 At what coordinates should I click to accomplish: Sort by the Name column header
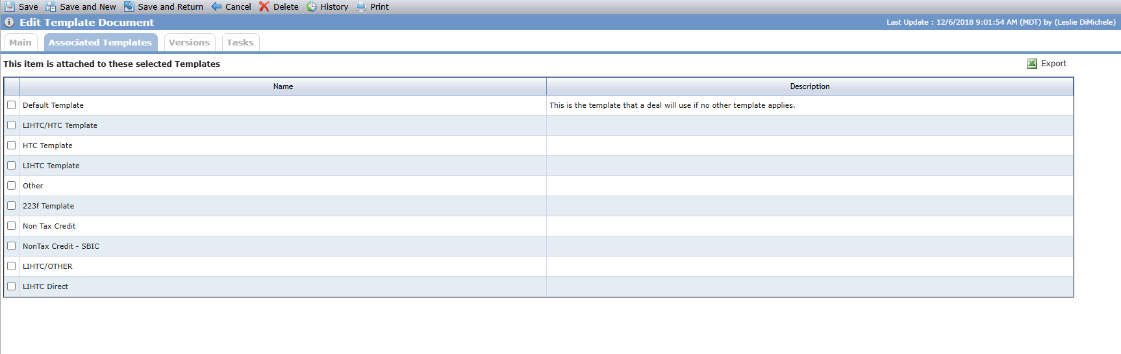[283, 86]
